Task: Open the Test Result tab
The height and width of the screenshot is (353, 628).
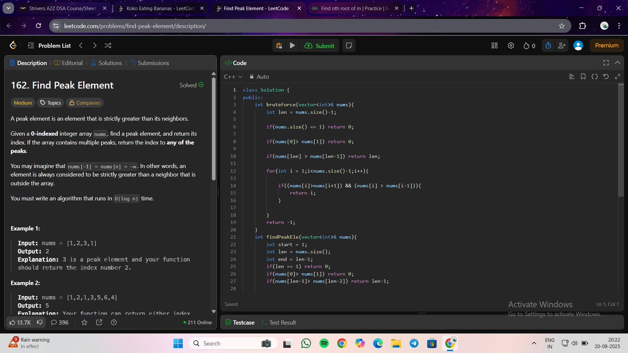Action: click(x=278, y=323)
